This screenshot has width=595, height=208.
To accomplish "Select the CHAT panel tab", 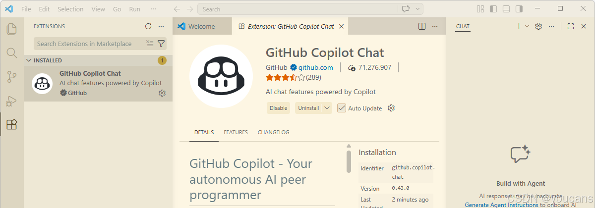I will [x=463, y=26].
